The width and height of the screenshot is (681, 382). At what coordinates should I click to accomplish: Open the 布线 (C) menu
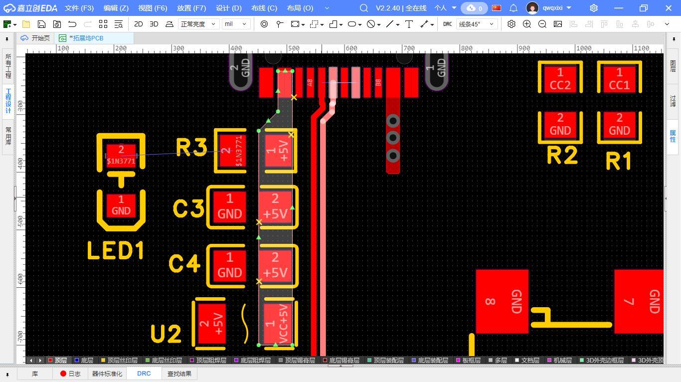click(264, 8)
